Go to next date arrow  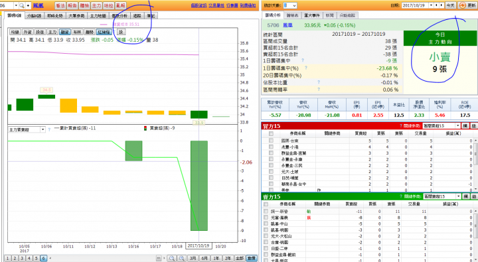click(441, 5)
